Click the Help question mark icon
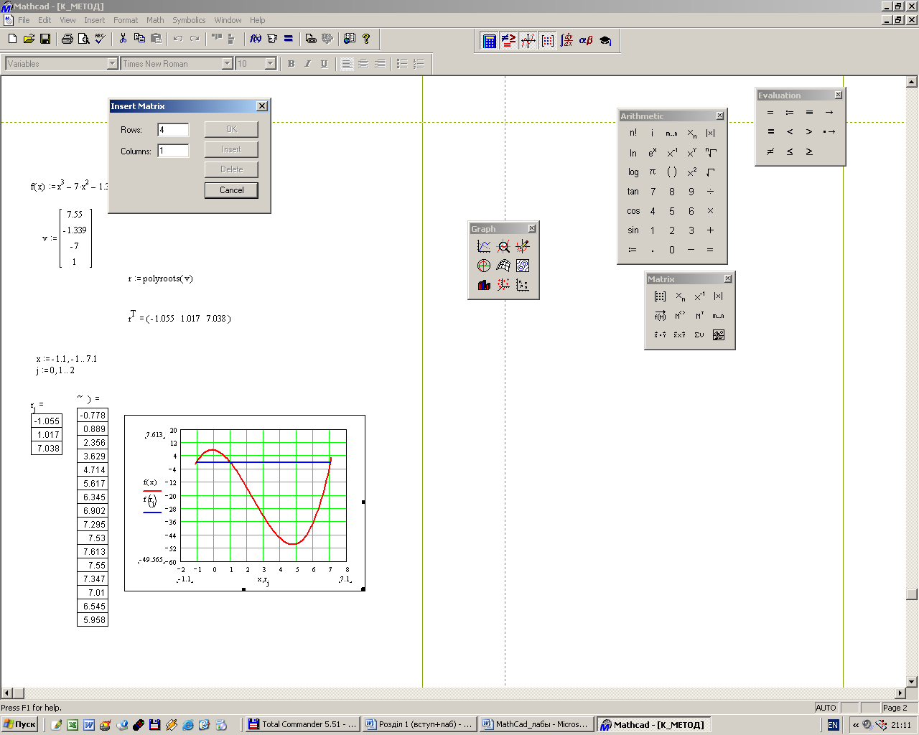Screen dimensions: 919x735 tap(366, 39)
